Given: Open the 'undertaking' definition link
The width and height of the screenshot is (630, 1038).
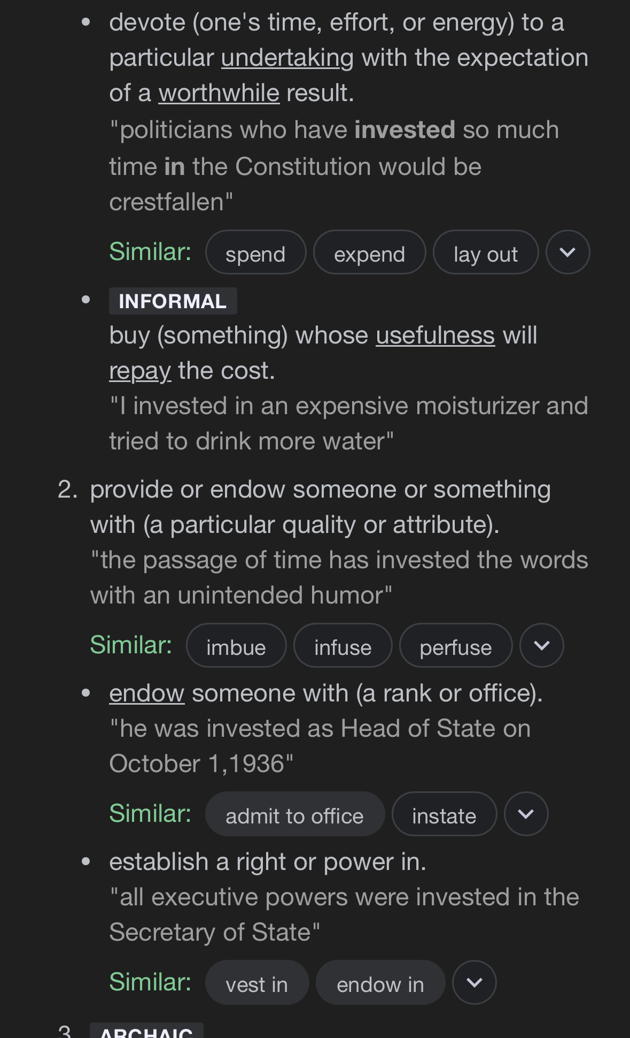Looking at the screenshot, I should coord(287,58).
